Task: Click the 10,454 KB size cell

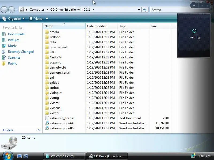Action: click(162, 128)
